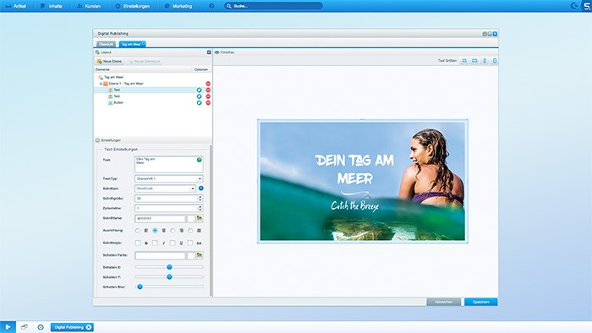592x333 pixels.
Task: Click Digital Publishing in the bottom taskbar
Action: [69, 327]
